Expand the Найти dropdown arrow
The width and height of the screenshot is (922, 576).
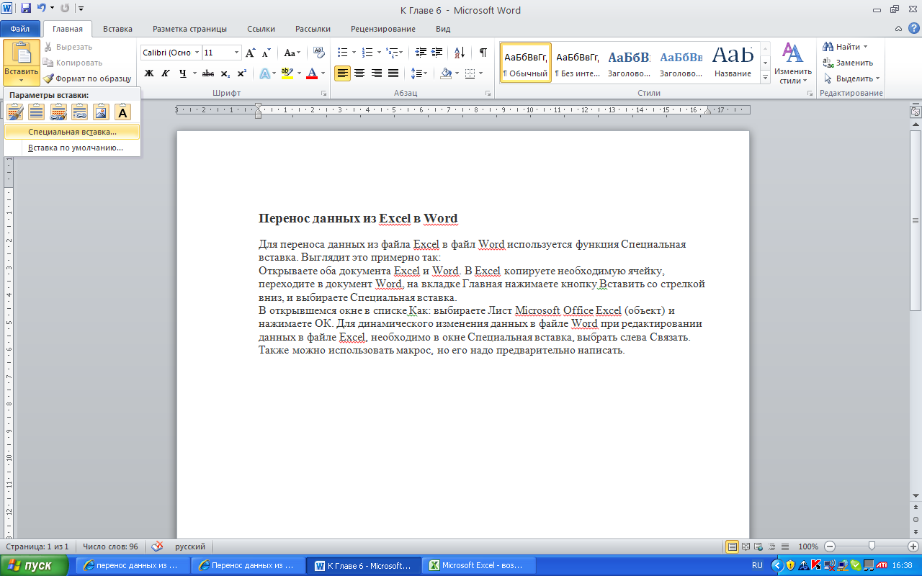(x=865, y=47)
